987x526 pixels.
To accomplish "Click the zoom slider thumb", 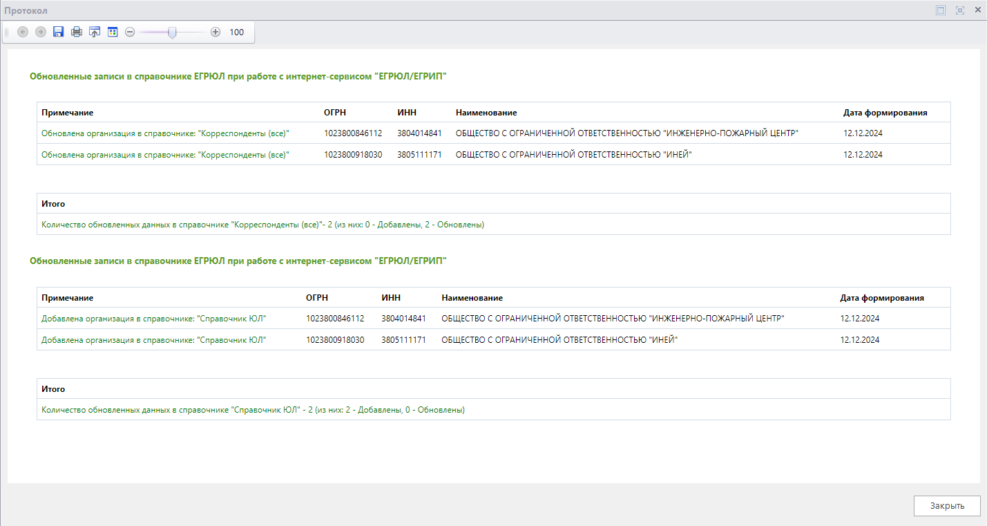I will coord(172,32).
